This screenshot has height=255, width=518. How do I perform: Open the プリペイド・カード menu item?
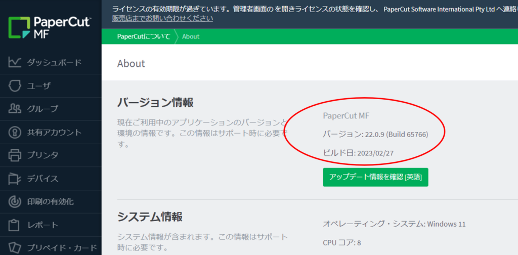click(x=51, y=246)
